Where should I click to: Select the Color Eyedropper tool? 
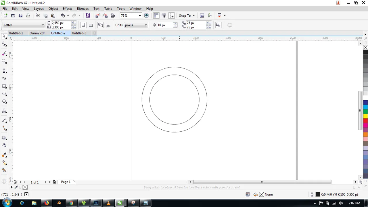pos(4,155)
